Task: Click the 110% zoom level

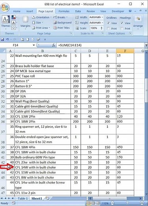Action: 105,203
